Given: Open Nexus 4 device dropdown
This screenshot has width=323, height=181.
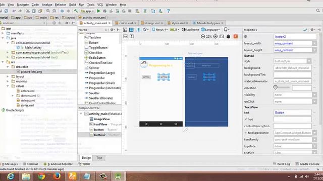Looking at the screenshot, I should [160, 30].
